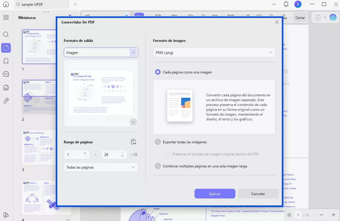Click the Cerrar button in toolbar
The height and width of the screenshot is (221, 340).
click(300, 18)
